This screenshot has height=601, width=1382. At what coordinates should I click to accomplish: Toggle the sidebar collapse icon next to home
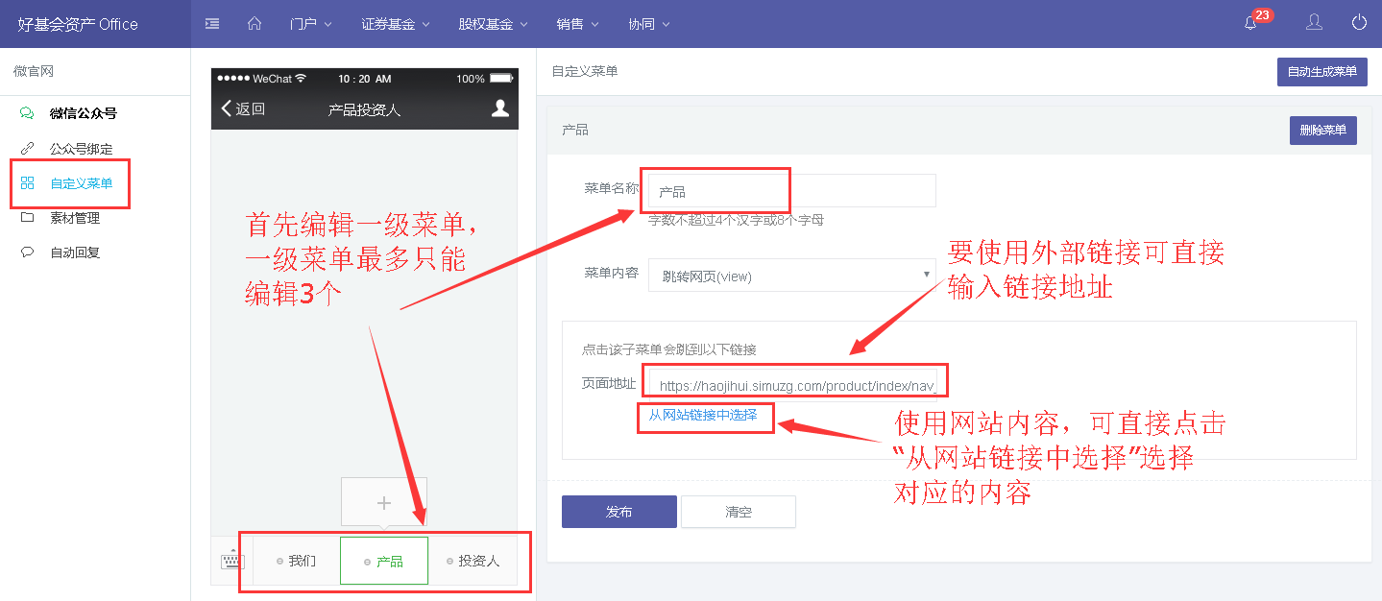(211, 22)
